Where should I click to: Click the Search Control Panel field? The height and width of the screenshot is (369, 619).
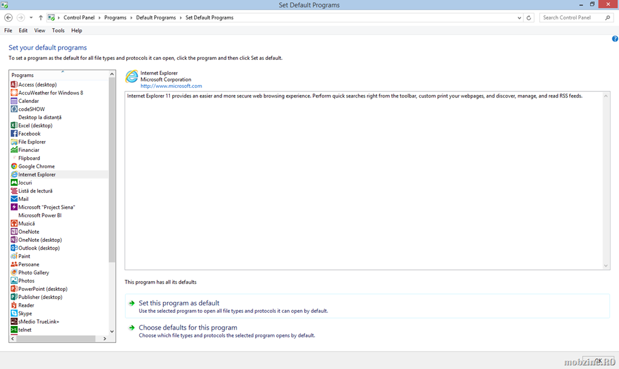tap(572, 18)
